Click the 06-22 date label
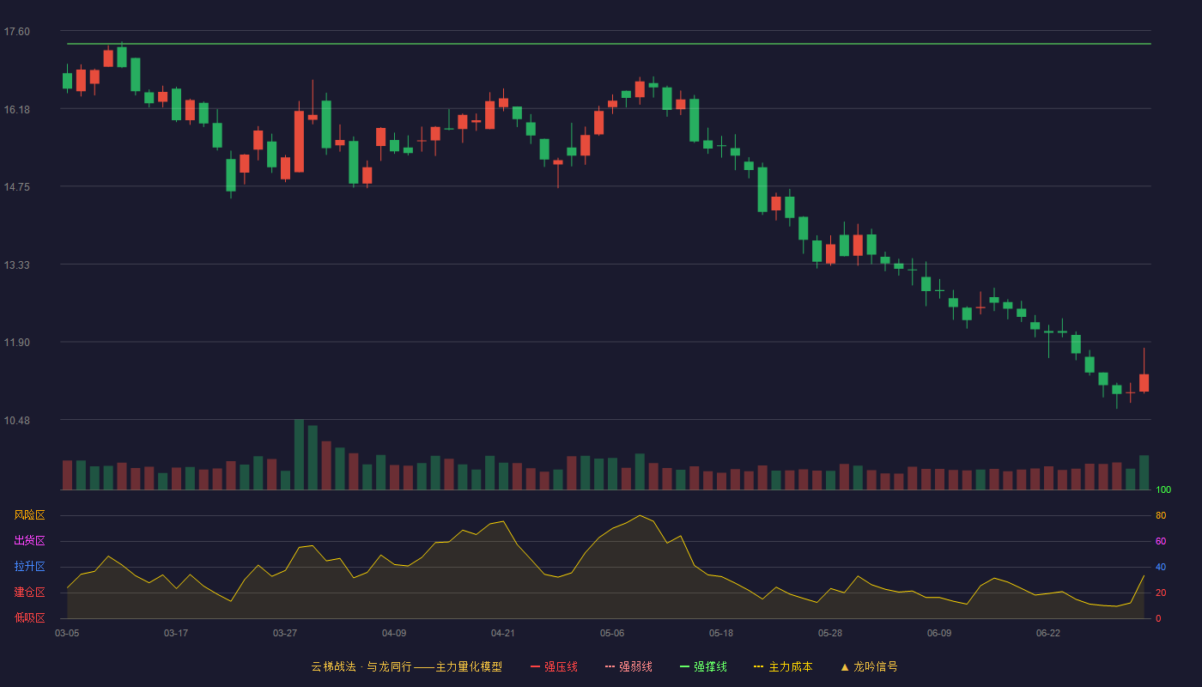 1048,633
